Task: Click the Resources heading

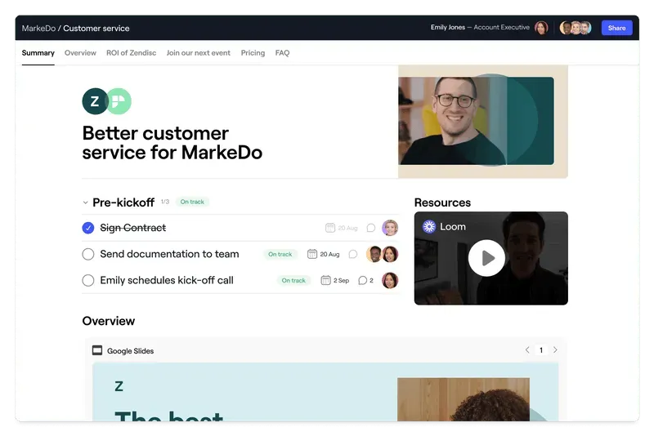Action: 442,202
